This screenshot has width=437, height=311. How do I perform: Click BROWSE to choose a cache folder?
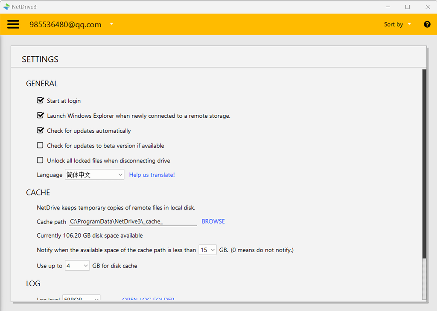pos(213,221)
